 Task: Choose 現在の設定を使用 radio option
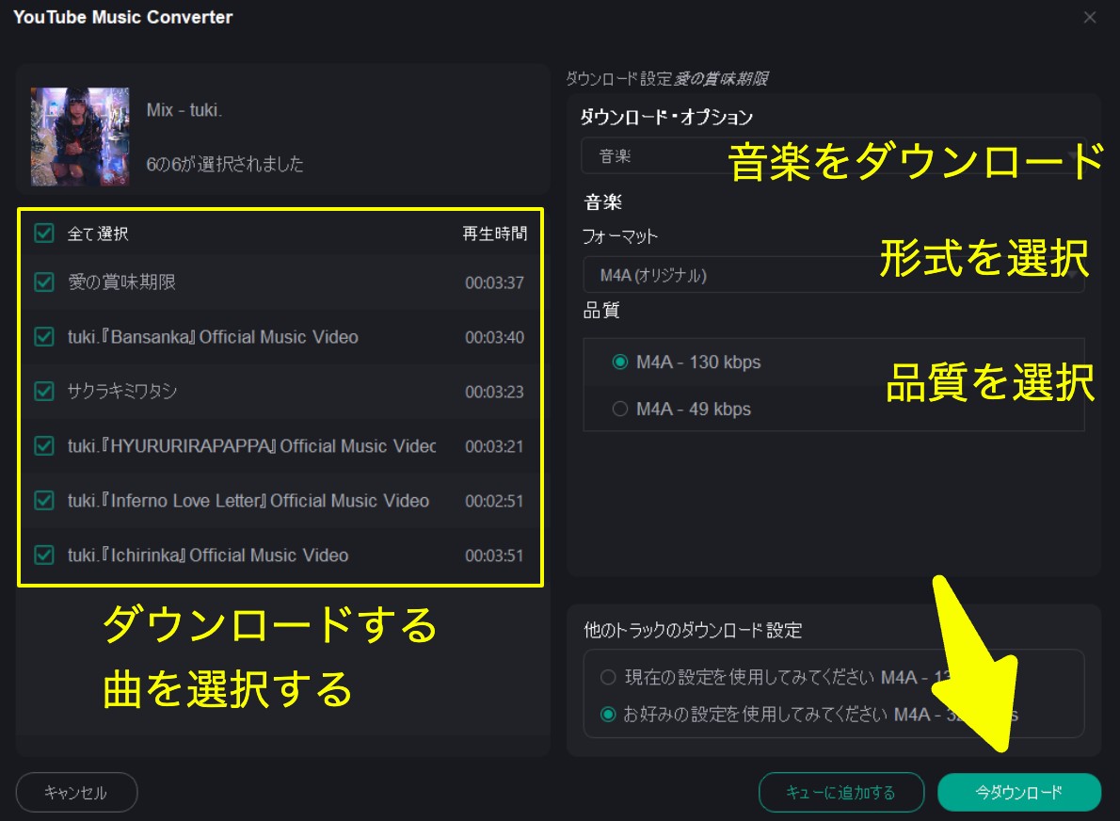coord(608,677)
